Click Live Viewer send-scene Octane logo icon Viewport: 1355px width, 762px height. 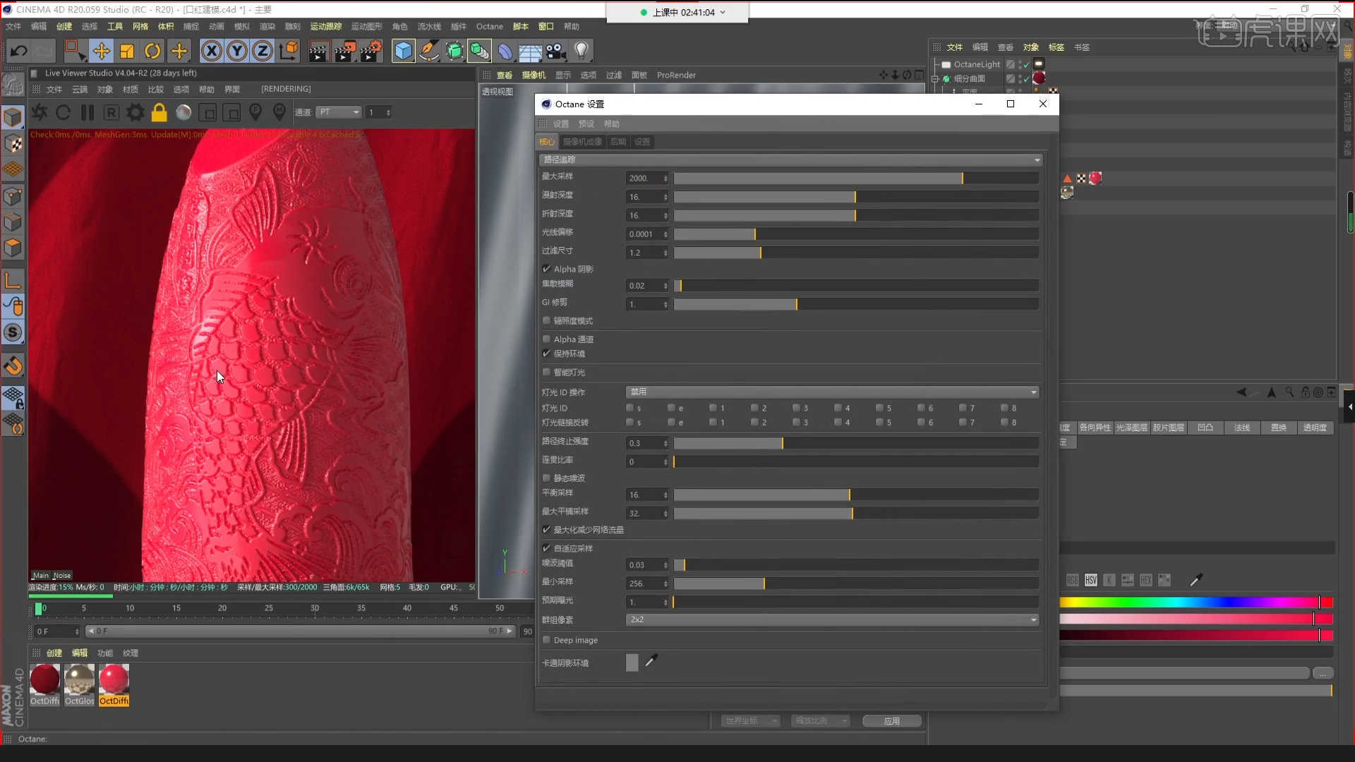coord(40,112)
